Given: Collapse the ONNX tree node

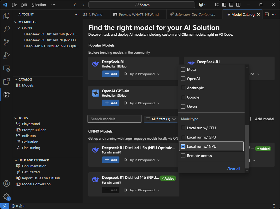Looking at the screenshot, I should coord(18,28).
